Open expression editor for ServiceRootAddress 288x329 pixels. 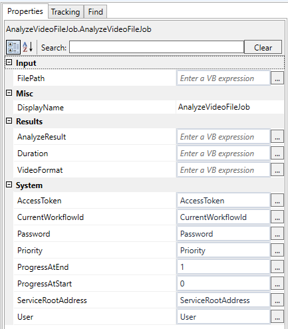pos(277,300)
